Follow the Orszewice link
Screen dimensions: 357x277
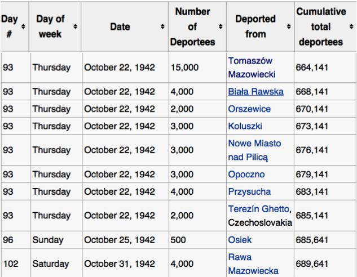pos(249,109)
